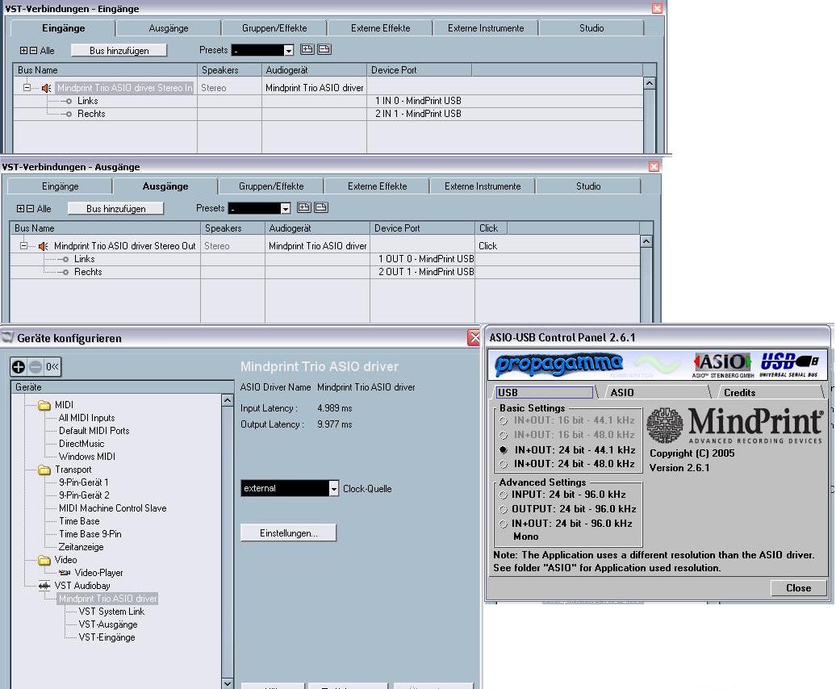Image resolution: width=836 pixels, height=689 pixels.
Task: Open Studio tab in Eingänge window
Action: tap(591, 28)
